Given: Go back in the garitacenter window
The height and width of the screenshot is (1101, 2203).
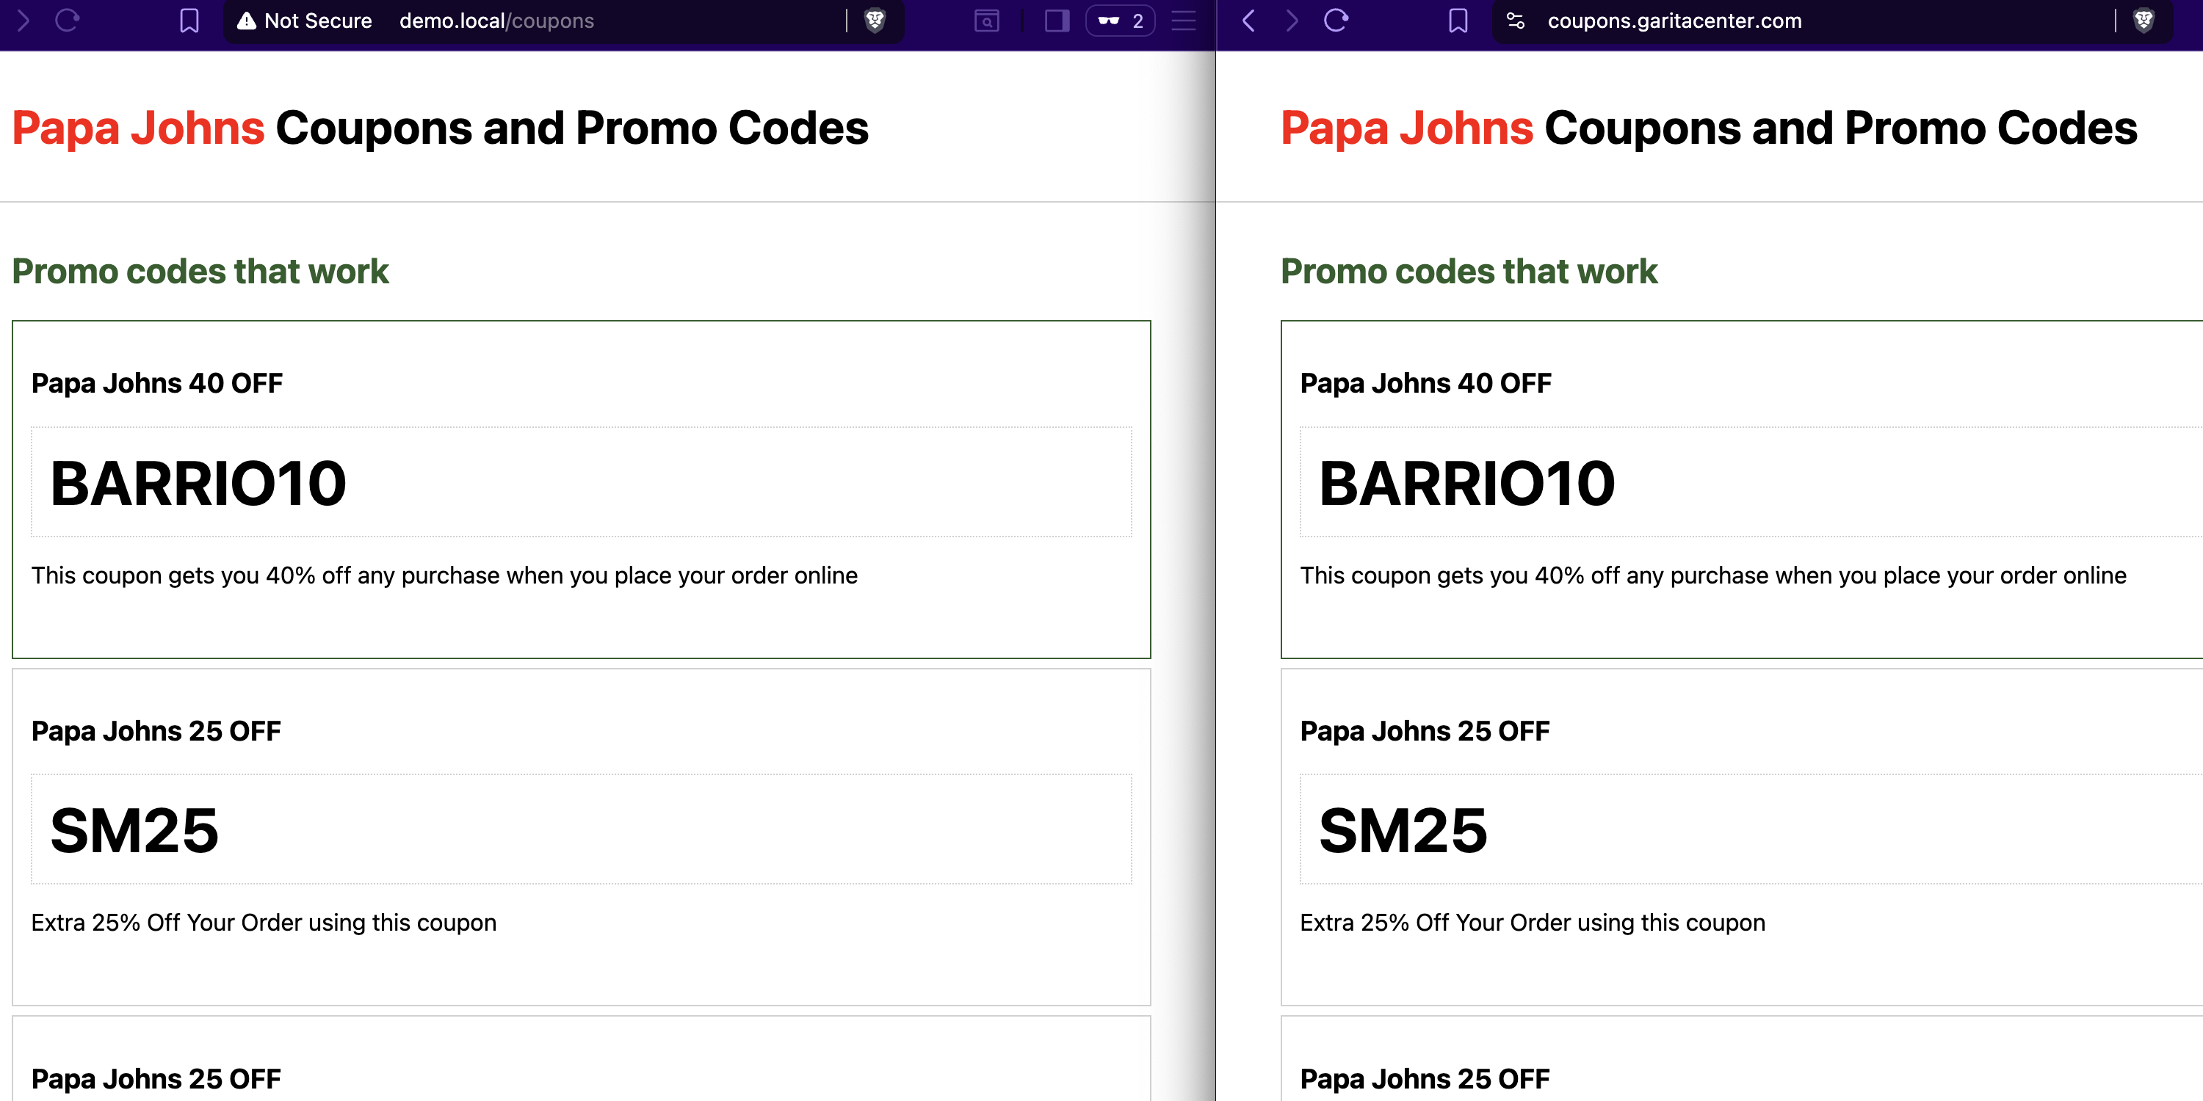Looking at the screenshot, I should coord(1248,21).
